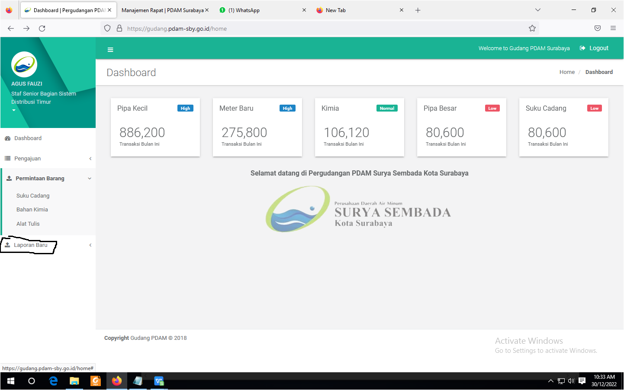
Task: Toggle the hamburger sidebar menu icon
Action: tap(110, 50)
